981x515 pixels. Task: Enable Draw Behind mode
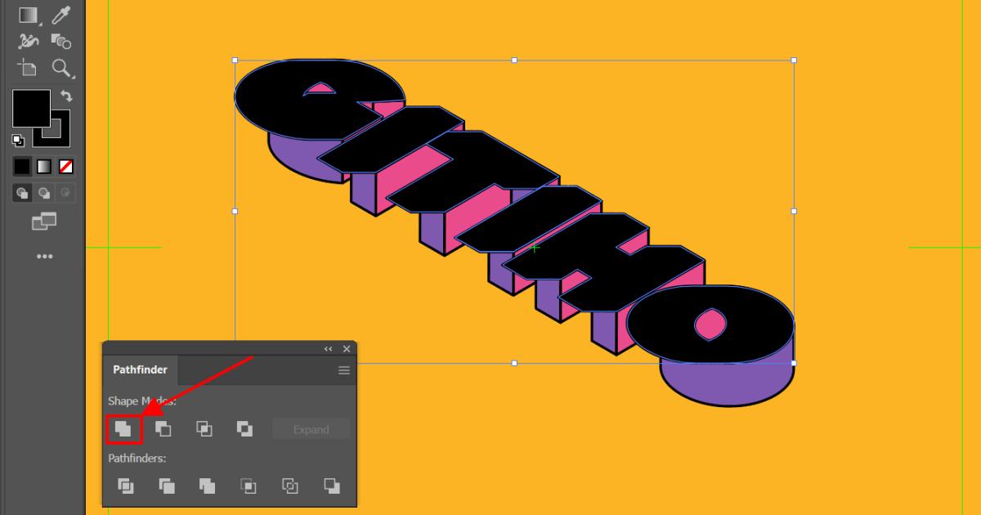click(44, 194)
